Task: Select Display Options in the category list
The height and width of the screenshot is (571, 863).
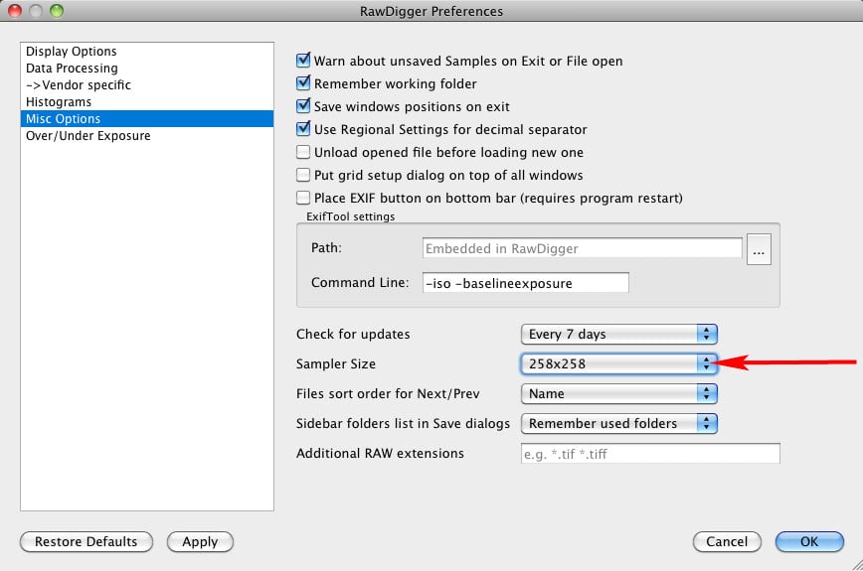Action: click(x=147, y=51)
